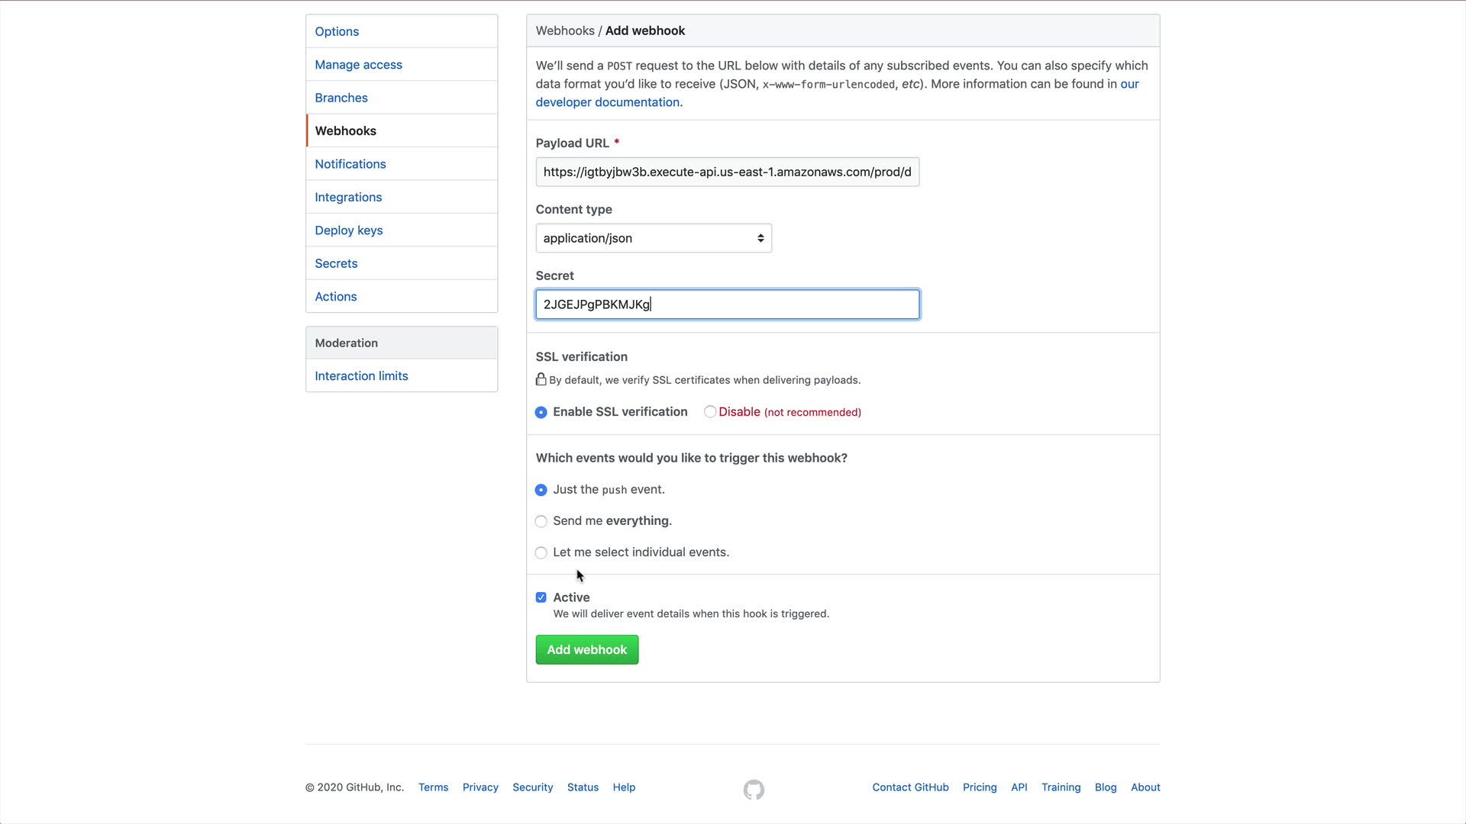Choose Disable SSL verification option

coord(710,412)
